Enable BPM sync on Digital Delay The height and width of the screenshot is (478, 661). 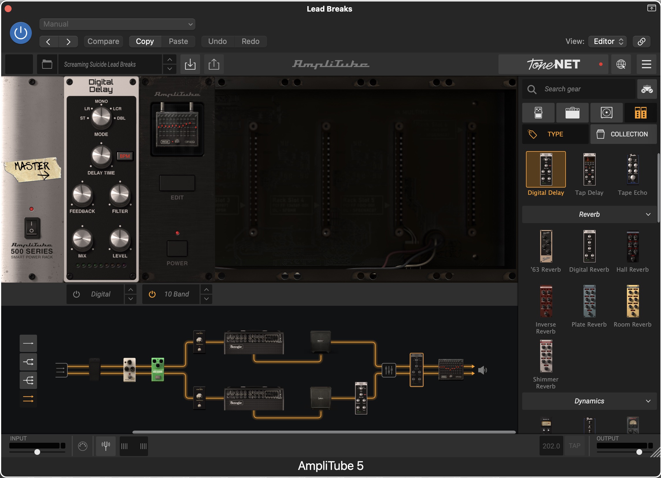(125, 156)
